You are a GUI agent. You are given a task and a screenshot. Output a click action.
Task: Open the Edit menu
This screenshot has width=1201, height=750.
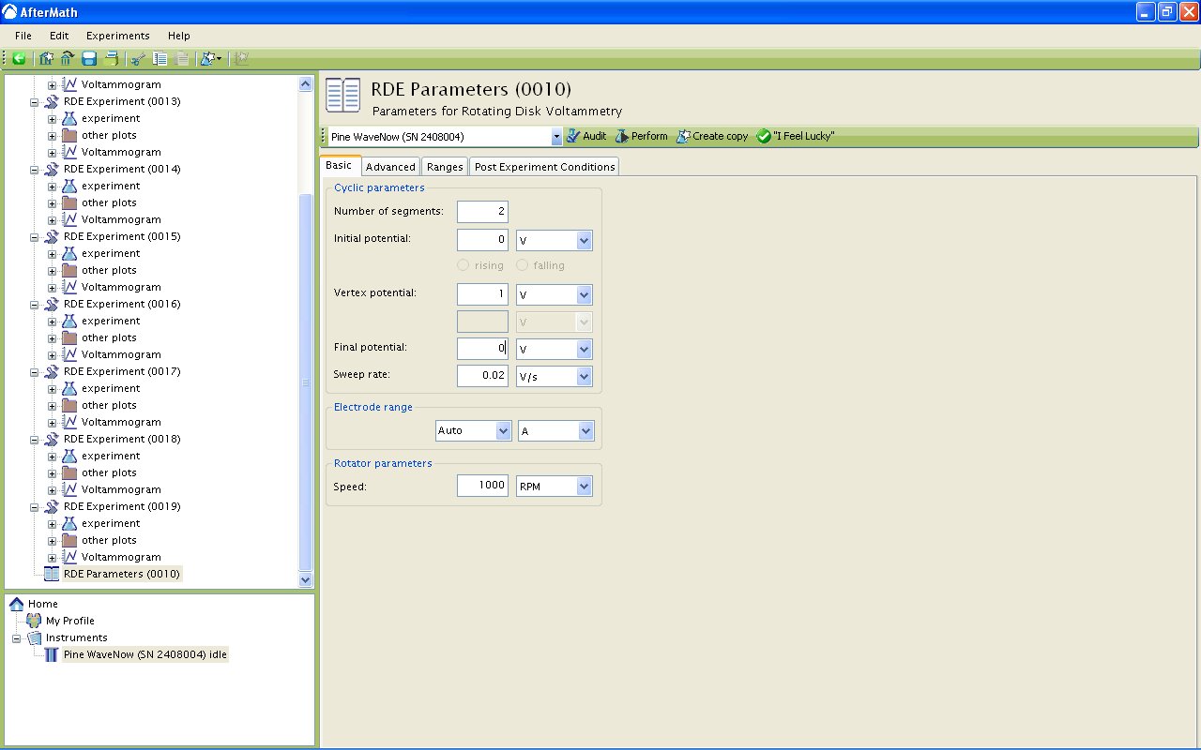point(59,36)
